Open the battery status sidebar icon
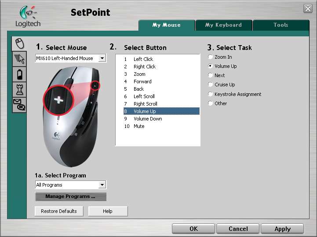The height and width of the screenshot is (237, 317). (x=20, y=74)
